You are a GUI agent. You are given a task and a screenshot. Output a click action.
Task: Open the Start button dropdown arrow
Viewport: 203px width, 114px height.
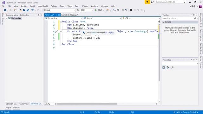(103, 10)
